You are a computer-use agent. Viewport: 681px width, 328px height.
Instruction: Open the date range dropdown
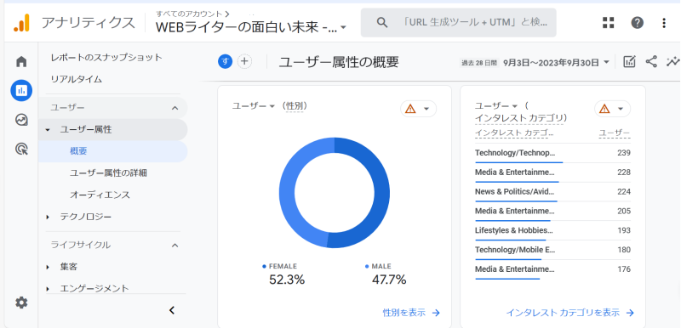(535, 62)
